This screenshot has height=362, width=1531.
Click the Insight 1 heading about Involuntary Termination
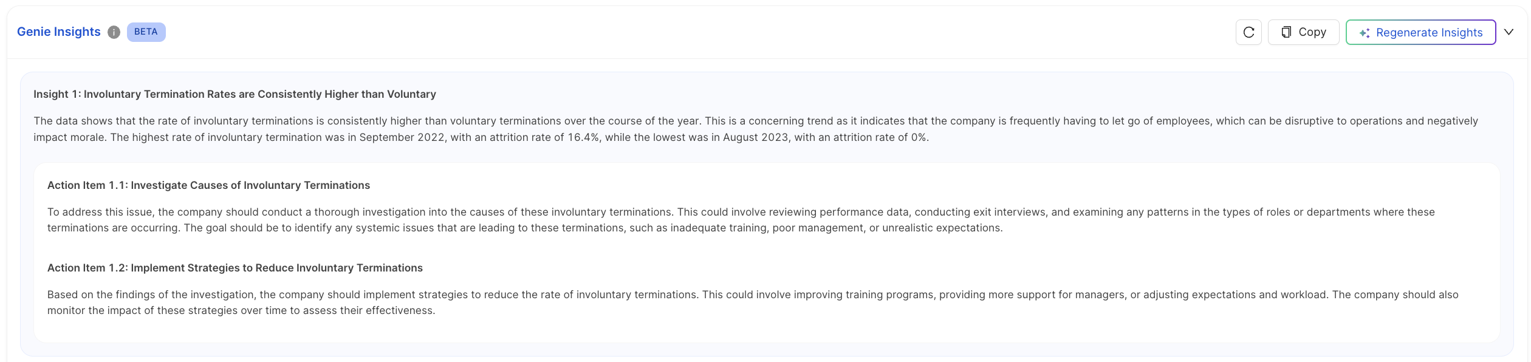tap(235, 94)
